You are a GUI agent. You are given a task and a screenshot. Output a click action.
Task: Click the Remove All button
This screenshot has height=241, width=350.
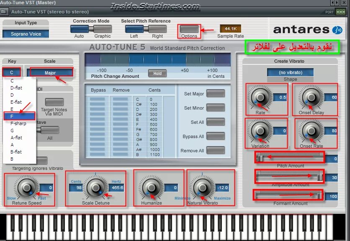coord(216,150)
